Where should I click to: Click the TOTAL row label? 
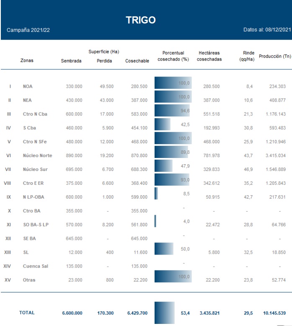tap(27, 313)
